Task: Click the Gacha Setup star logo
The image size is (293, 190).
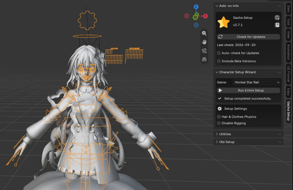Action: pos(223,22)
